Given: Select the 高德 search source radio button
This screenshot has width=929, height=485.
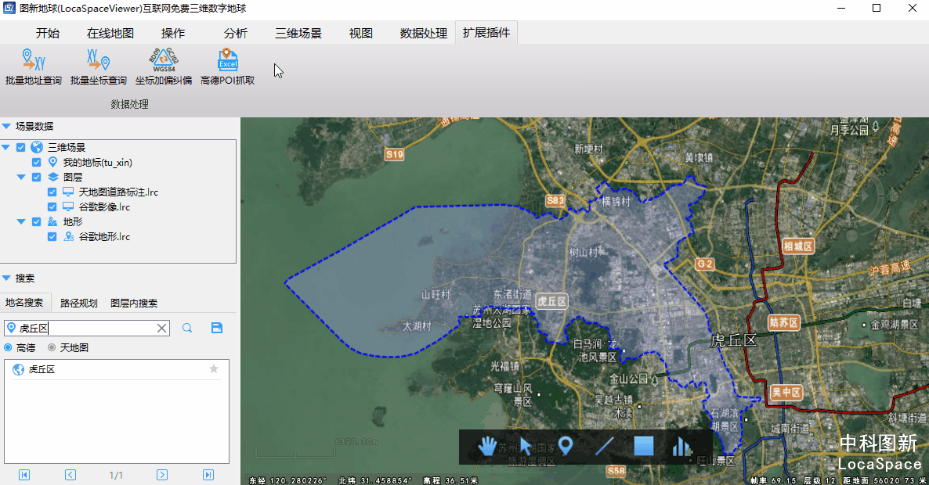Looking at the screenshot, I should (9, 347).
